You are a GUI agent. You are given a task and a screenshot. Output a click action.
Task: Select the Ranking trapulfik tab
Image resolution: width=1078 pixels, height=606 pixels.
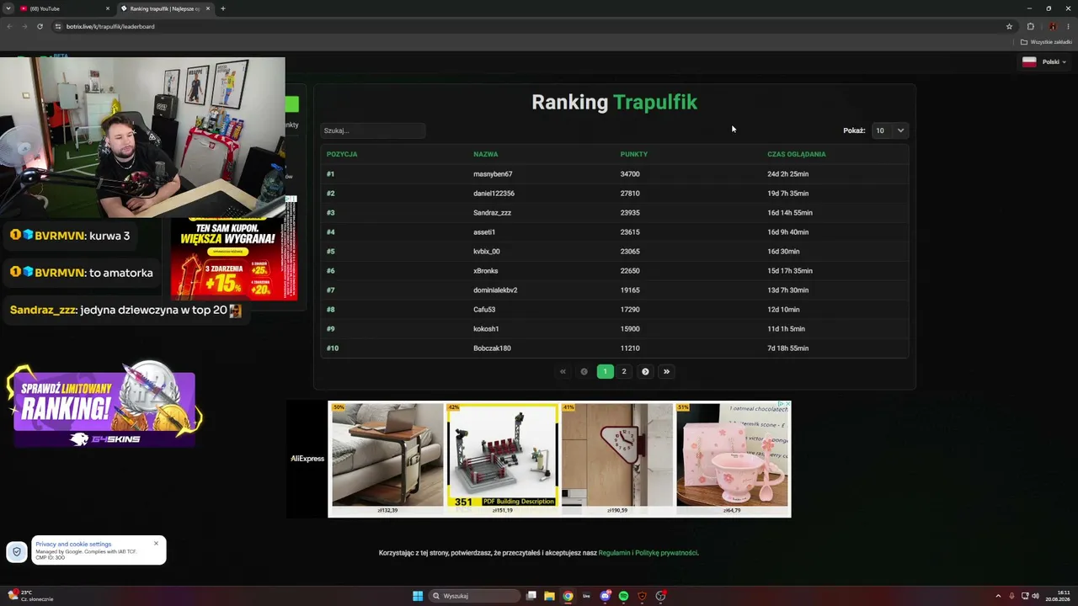point(165,8)
